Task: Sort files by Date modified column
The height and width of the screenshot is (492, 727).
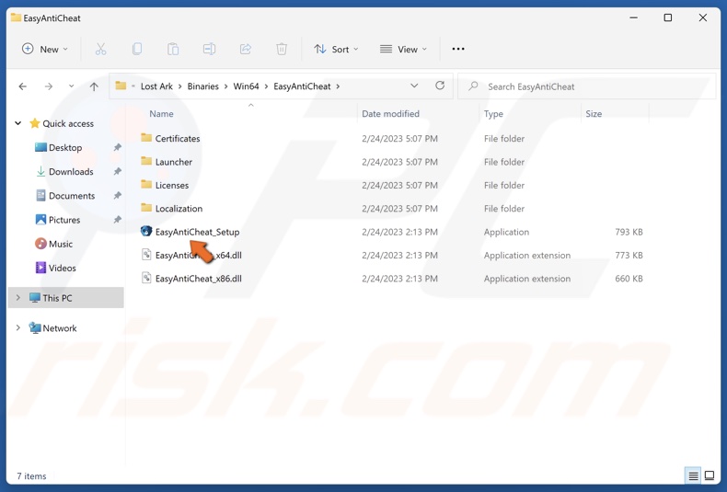Action: tap(390, 114)
